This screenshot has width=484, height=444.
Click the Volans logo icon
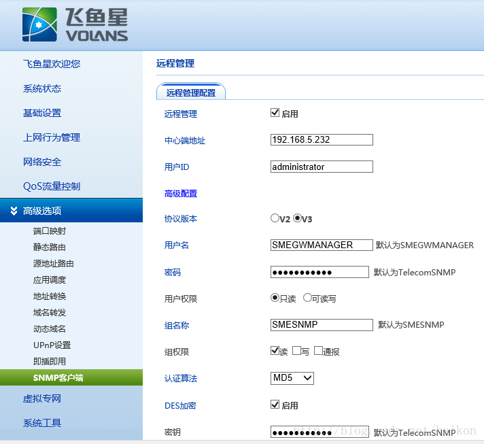click(x=39, y=24)
